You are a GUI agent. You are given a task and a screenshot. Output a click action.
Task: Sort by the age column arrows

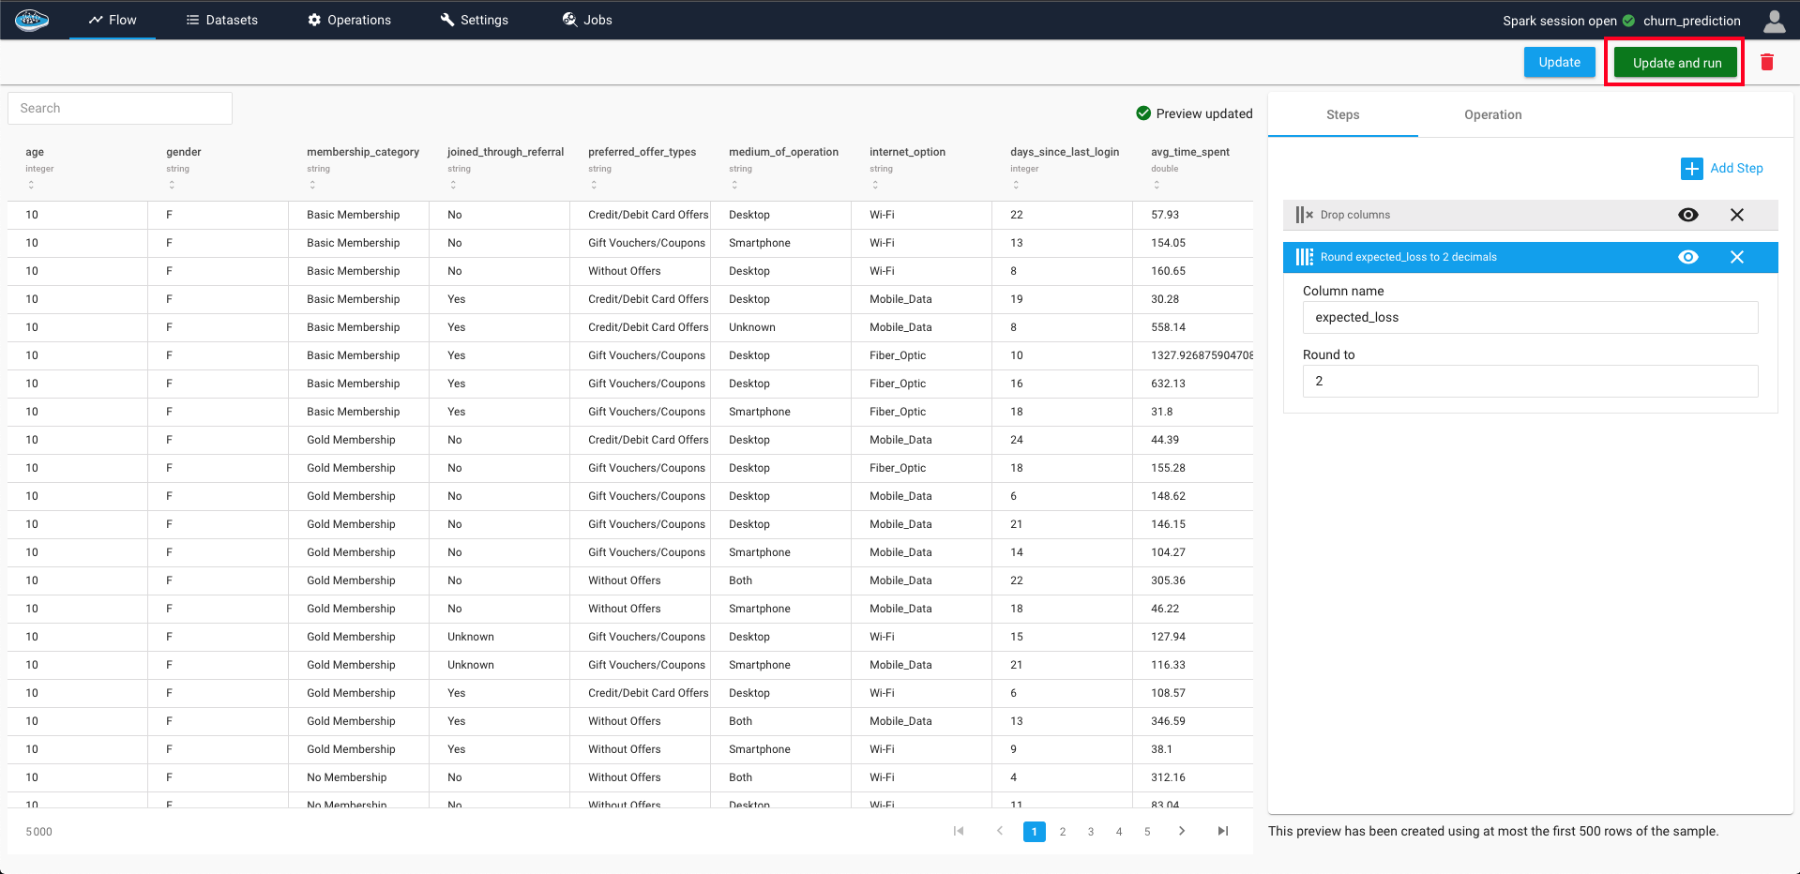[x=31, y=185]
